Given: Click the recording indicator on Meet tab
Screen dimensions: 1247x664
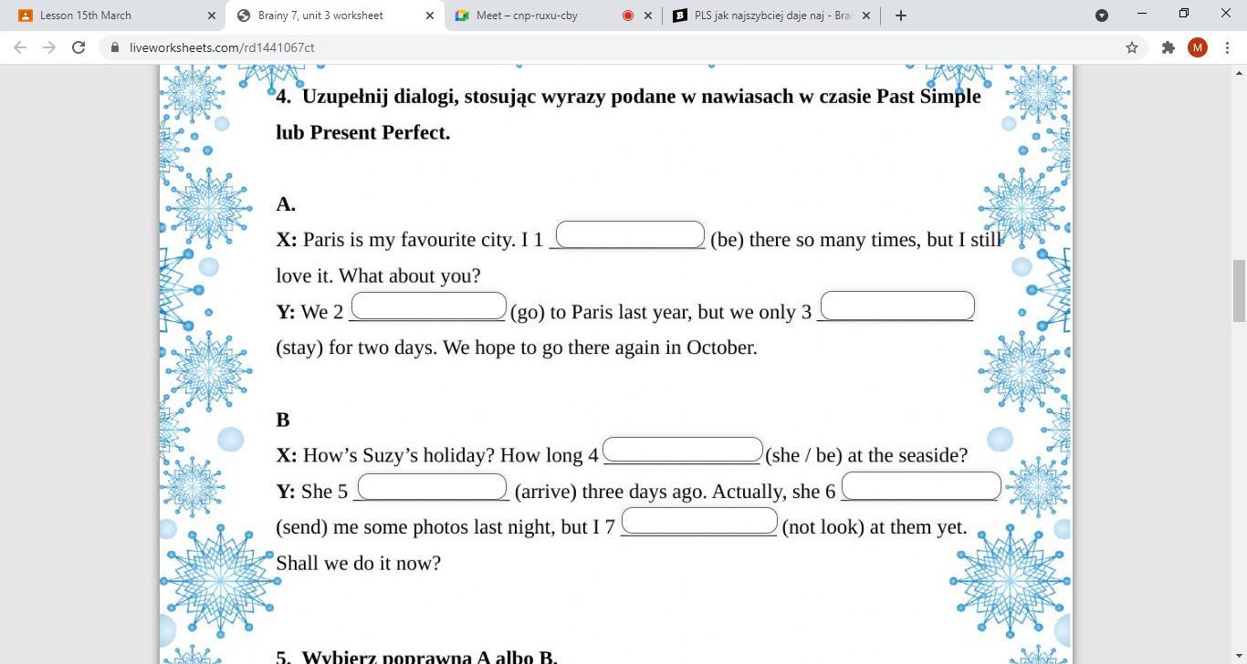Looking at the screenshot, I should [628, 16].
